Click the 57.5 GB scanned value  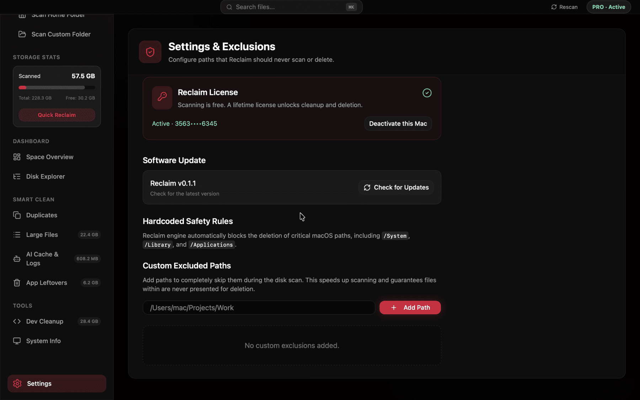click(83, 76)
